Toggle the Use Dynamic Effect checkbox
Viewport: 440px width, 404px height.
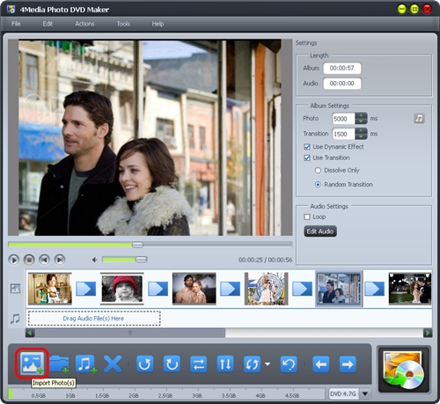307,147
